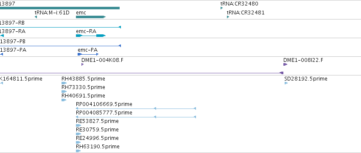
Task: Select the RH40691.5prime EST glyph
Action: 64,100
